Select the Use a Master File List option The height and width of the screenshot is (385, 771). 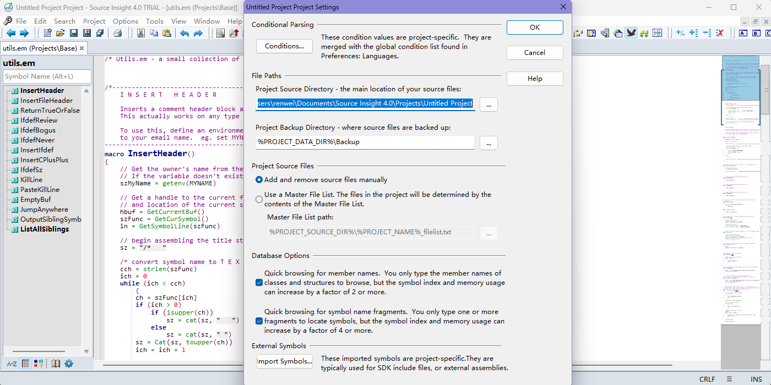point(259,199)
